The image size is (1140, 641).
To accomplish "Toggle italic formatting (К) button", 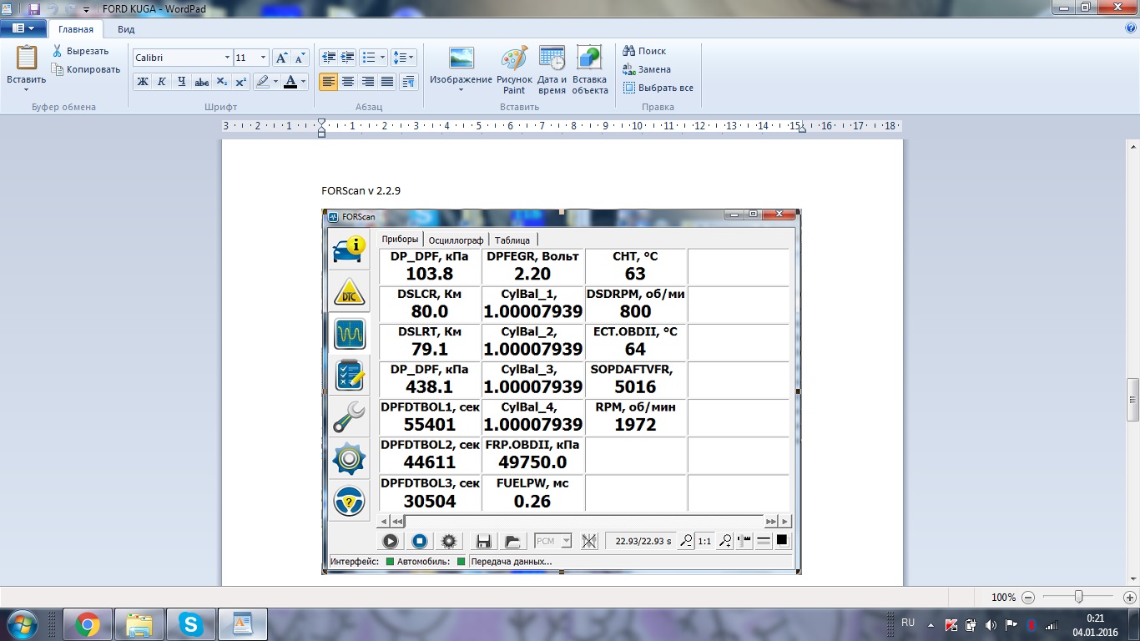I will click(x=162, y=82).
